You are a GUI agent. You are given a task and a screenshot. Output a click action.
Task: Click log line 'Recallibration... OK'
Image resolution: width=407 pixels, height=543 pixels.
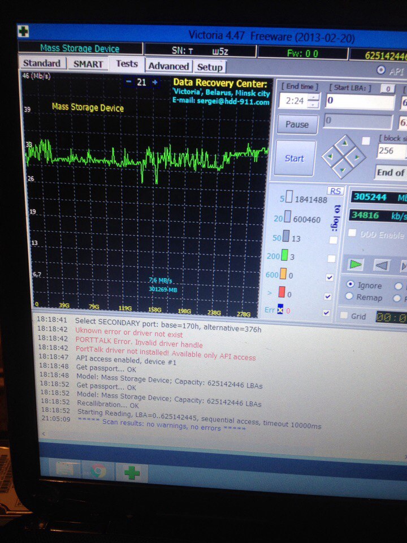(108, 404)
